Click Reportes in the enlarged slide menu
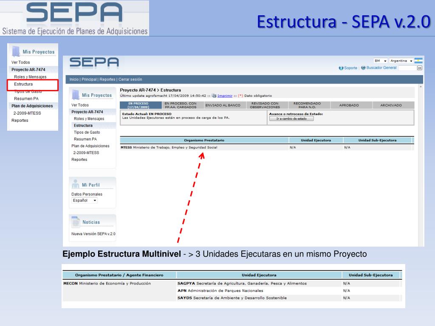The height and width of the screenshot is (326, 435). point(20,120)
